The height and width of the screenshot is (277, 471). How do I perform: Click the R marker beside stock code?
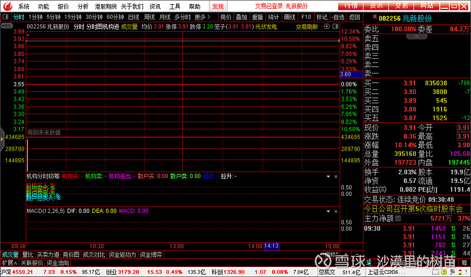[x=375, y=17]
